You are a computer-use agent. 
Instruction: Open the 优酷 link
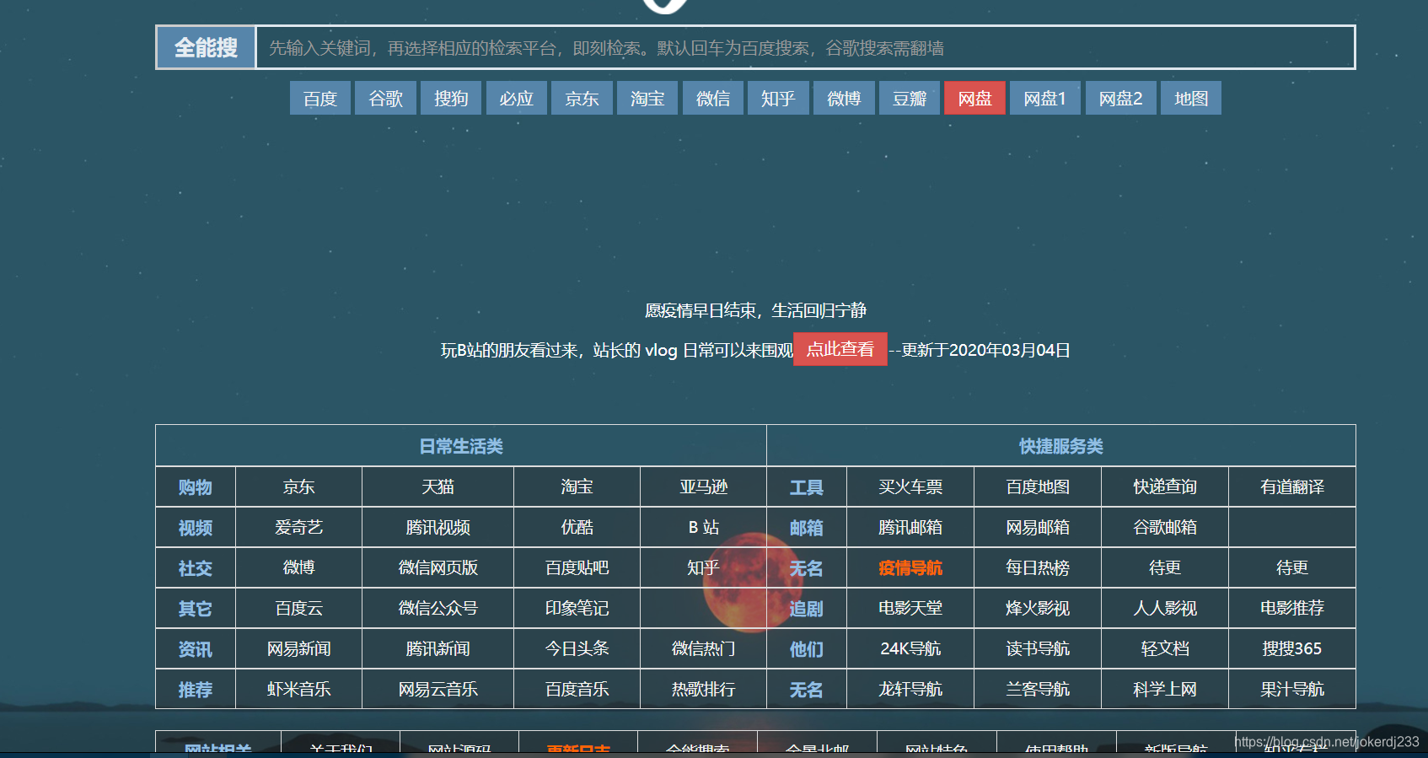577,527
